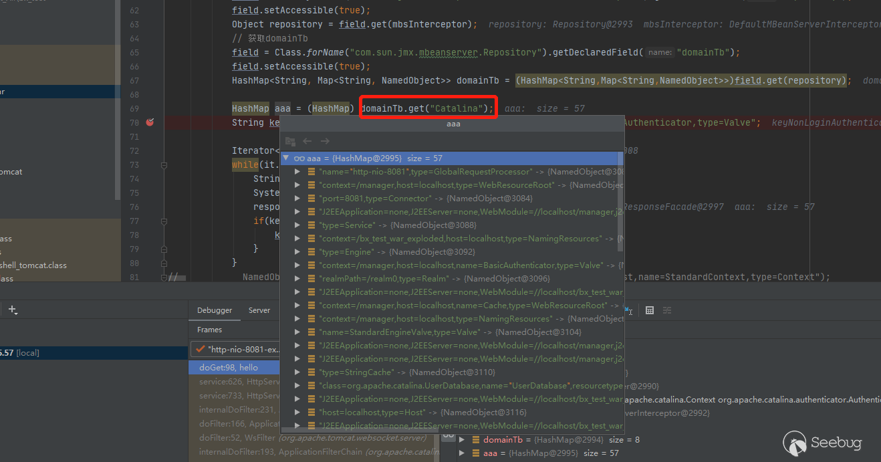Viewport: 881px width, 462px height.
Task: Click the watch glasses icon next to aaa
Action: [x=300, y=158]
